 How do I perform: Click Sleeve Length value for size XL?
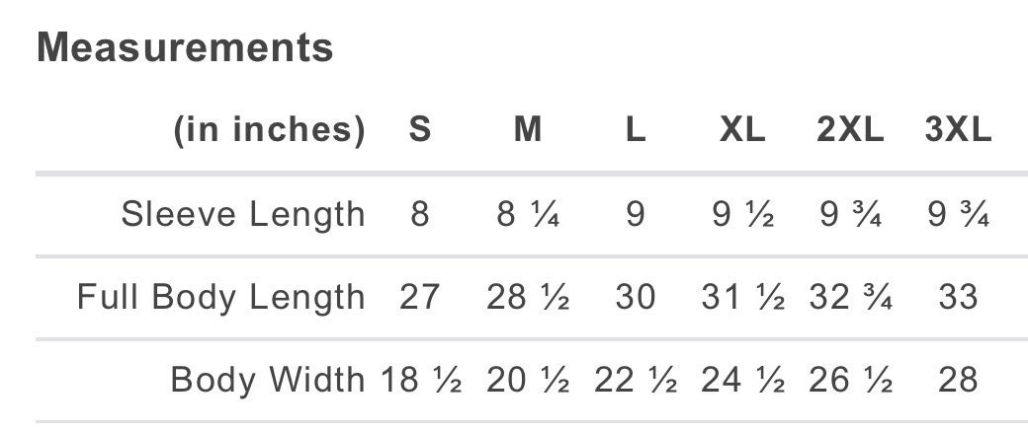point(742,215)
